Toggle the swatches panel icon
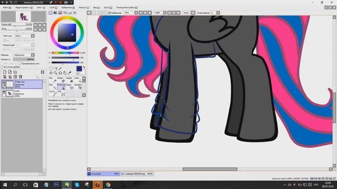This screenshot has height=189, width=337. [x=70, y=13]
